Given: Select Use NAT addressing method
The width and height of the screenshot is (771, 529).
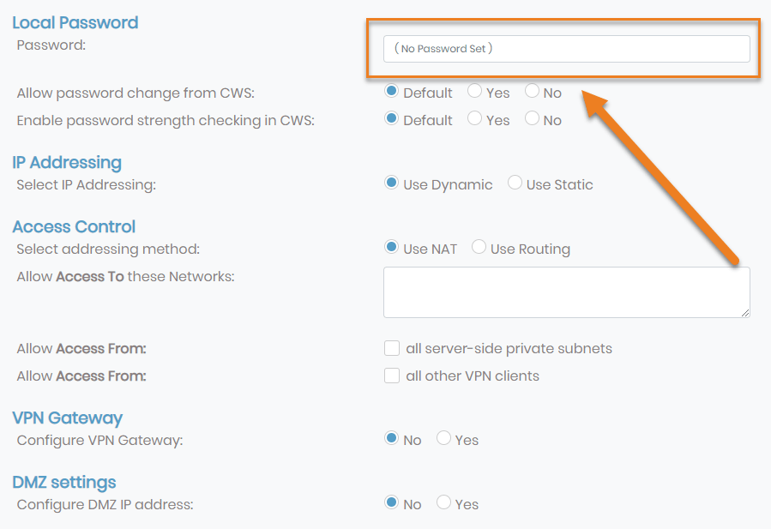Looking at the screenshot, I should tap(392, 247).
